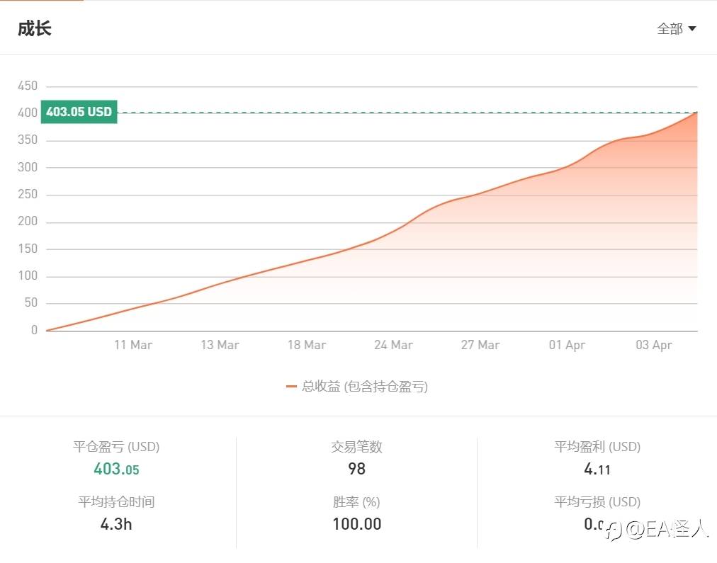Viewport: 717px width, 563px height.
Task: Select the 11 Mar date on the axis
Action: (133, 345)
